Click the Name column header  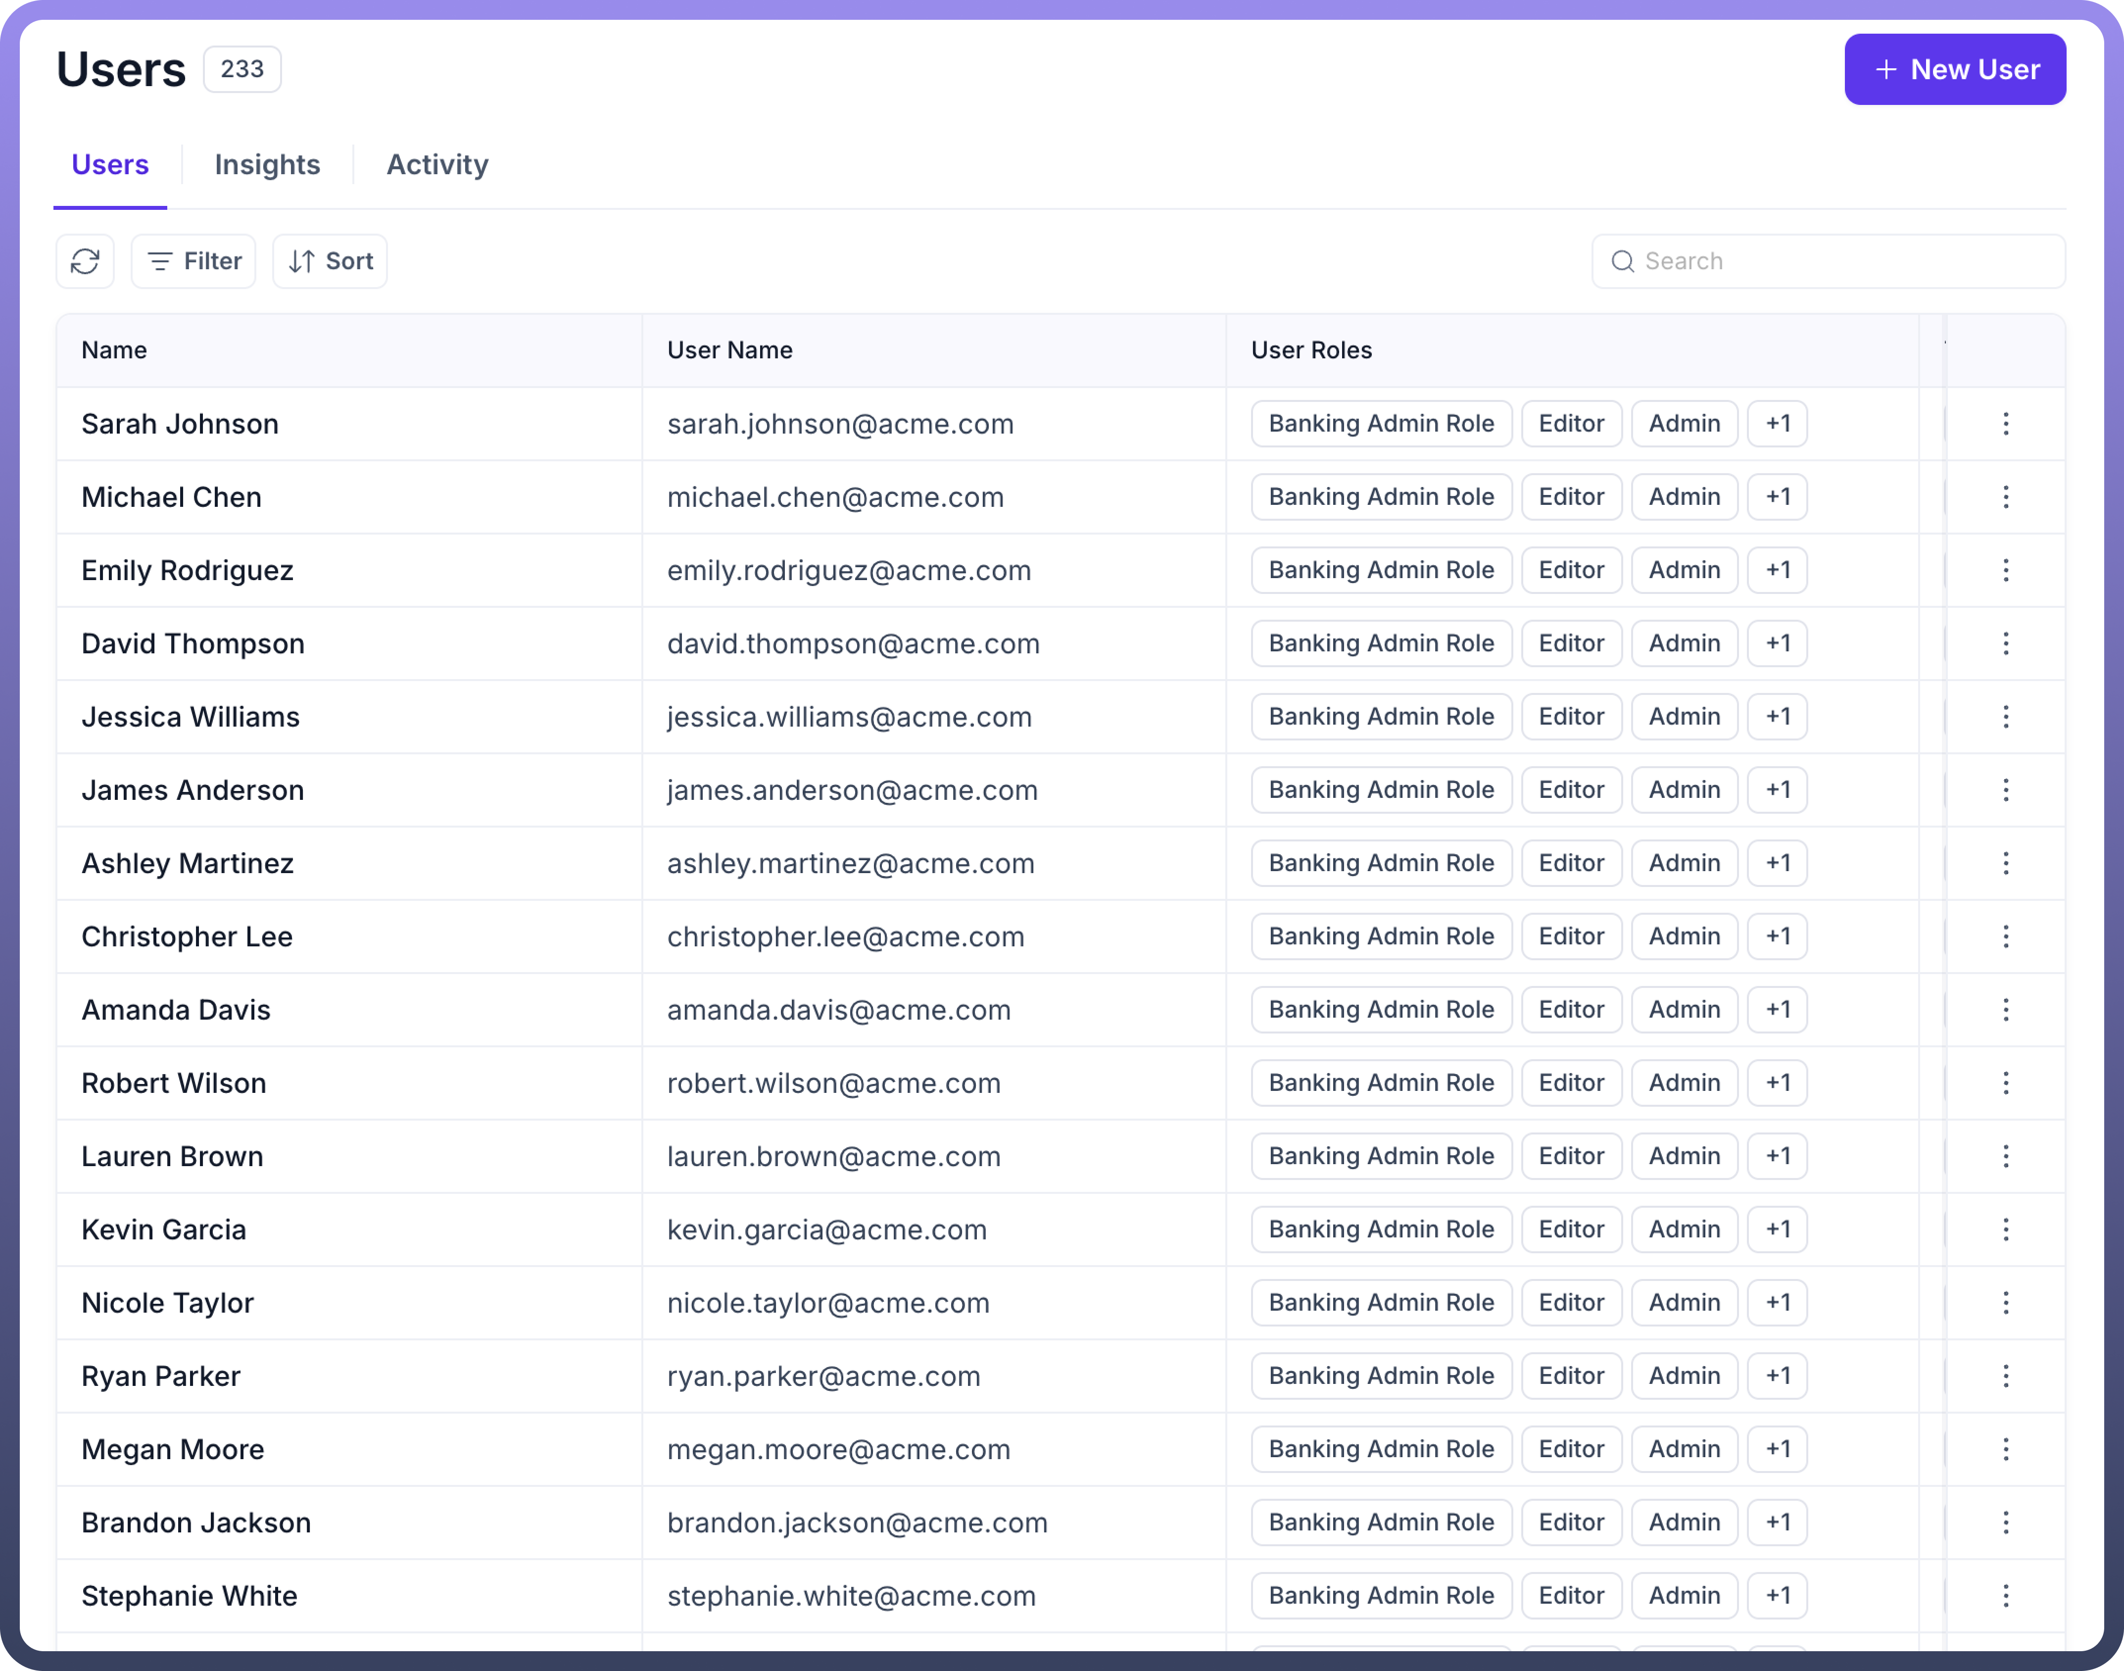click(114, 350)
